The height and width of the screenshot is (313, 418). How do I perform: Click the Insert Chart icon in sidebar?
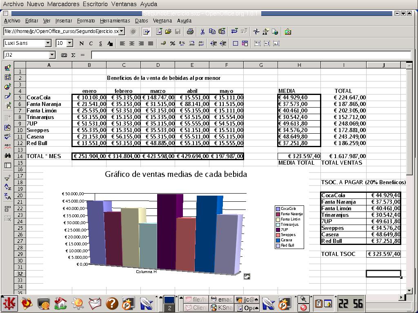7,87
